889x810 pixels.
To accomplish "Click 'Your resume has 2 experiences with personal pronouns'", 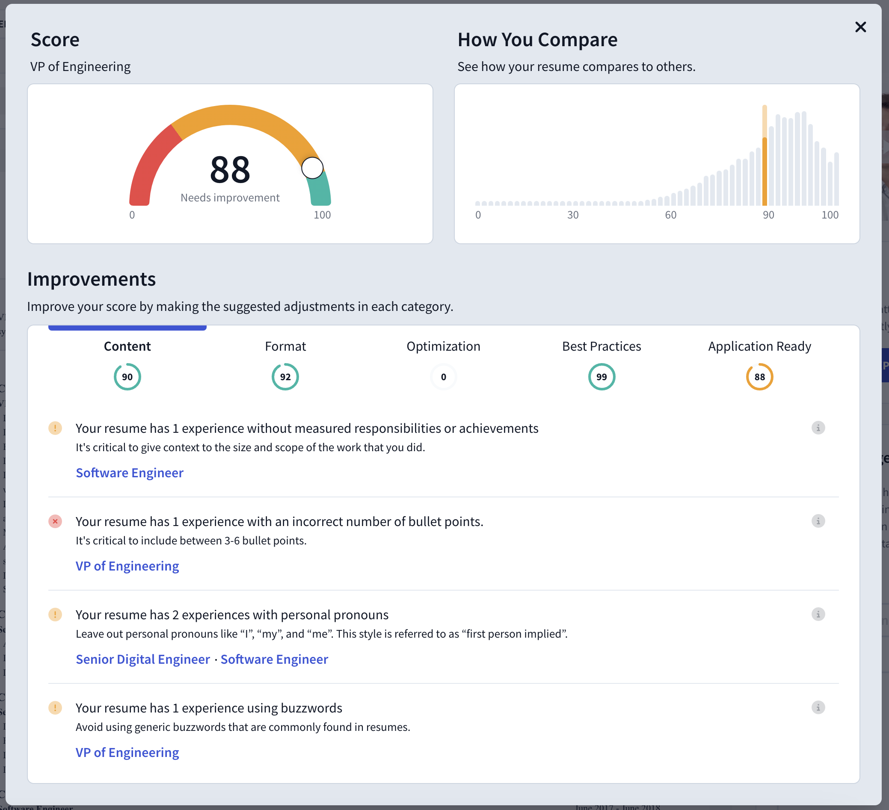I will (x=232, y=615).
